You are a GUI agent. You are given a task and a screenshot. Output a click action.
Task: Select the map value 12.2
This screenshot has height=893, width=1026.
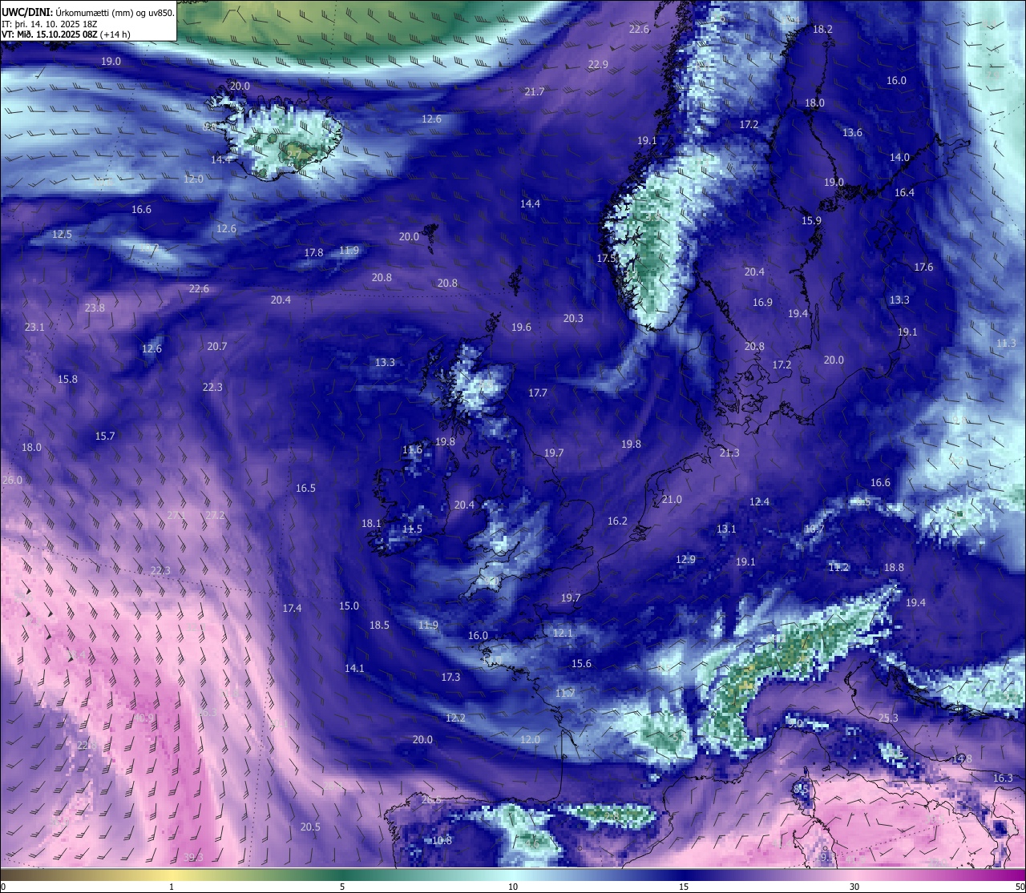[x=455, y=718]
